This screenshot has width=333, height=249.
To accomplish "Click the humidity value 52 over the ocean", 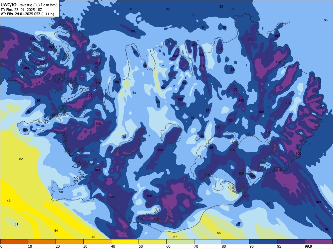I will pyautogui.click(x=21, y=159).
